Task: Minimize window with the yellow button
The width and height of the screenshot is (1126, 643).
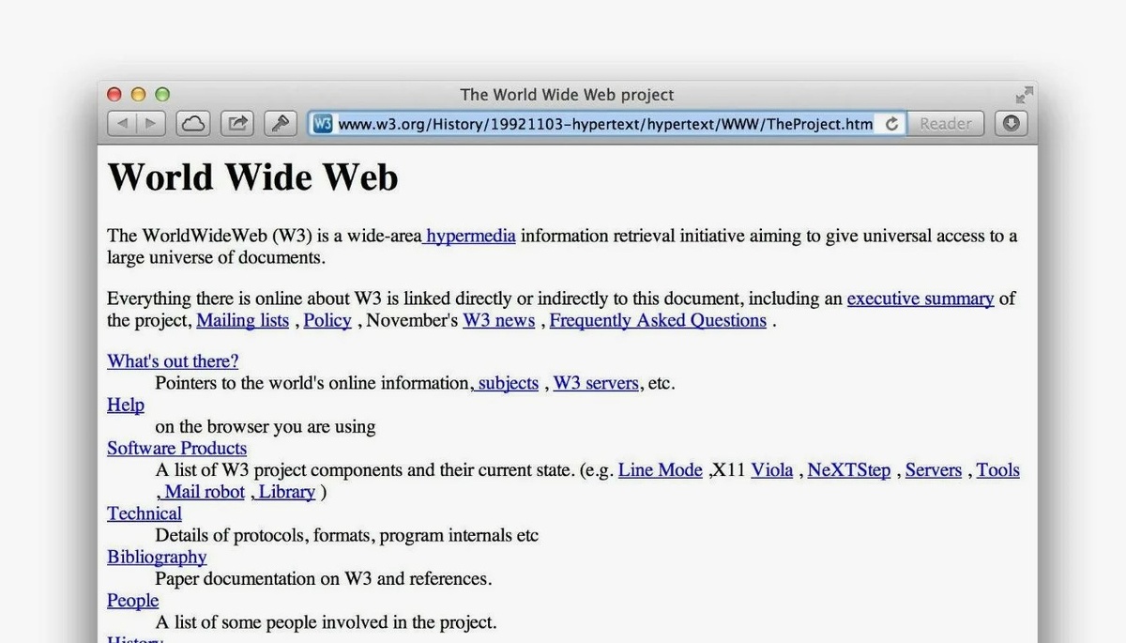Action: click(138, 94)
